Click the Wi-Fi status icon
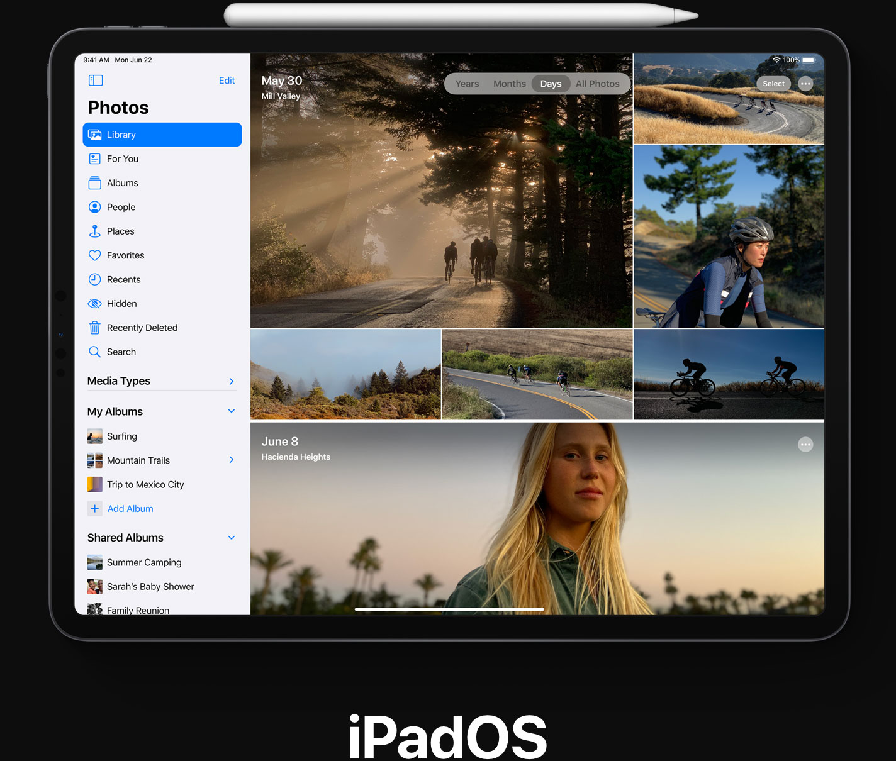896x761 pixels. 777,60
